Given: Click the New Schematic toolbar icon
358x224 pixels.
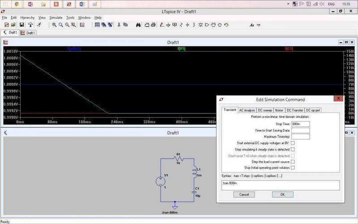Looking at the screenshot, I should click(7, 25).
